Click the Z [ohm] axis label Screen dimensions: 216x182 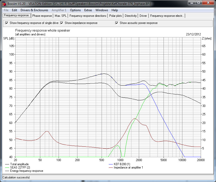[x=207, y=38]
